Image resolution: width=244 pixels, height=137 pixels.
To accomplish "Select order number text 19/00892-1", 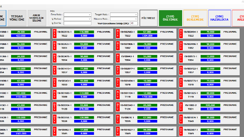I will click(x=64, y=130).
